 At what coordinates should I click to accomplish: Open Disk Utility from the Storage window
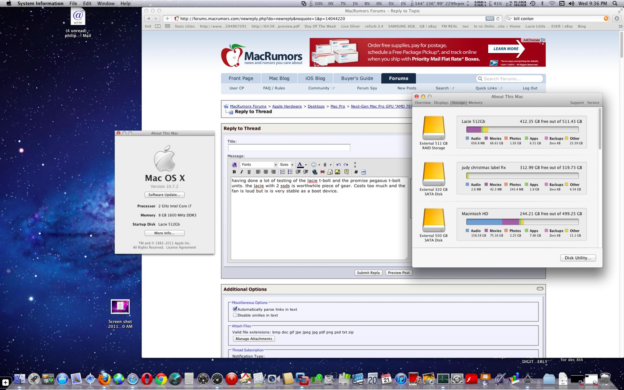point(578,258)
